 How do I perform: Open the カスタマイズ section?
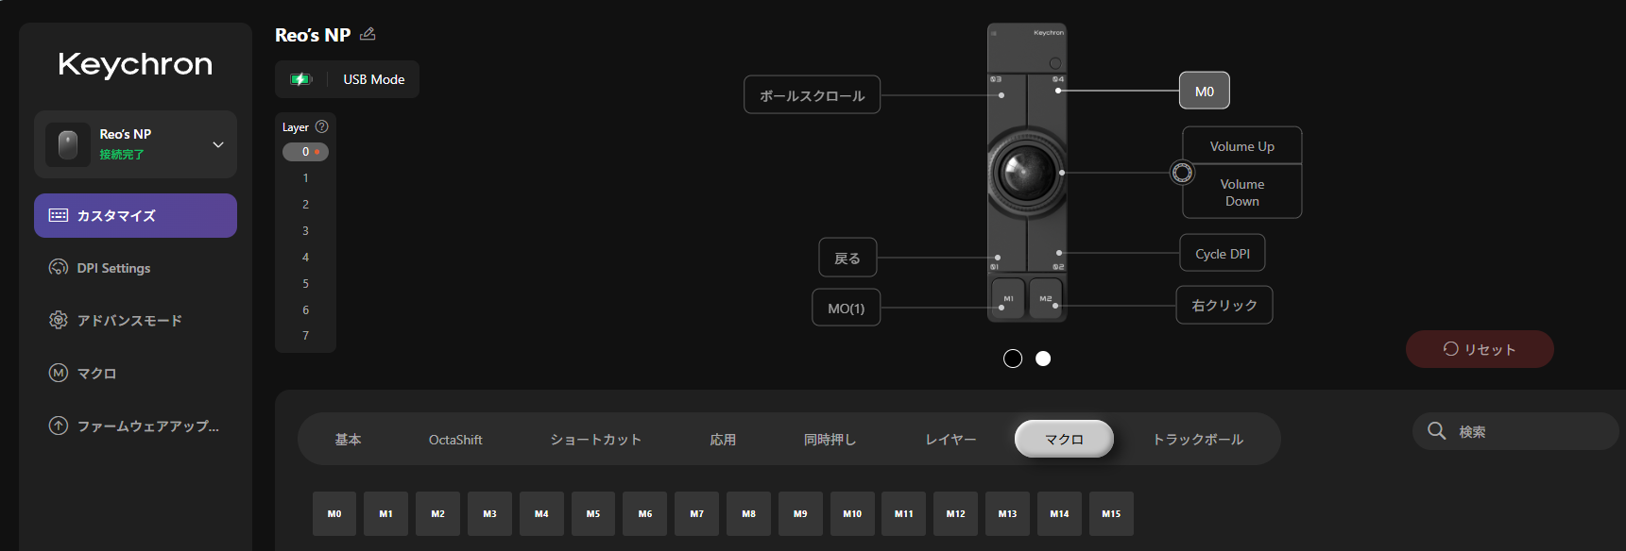135,215
